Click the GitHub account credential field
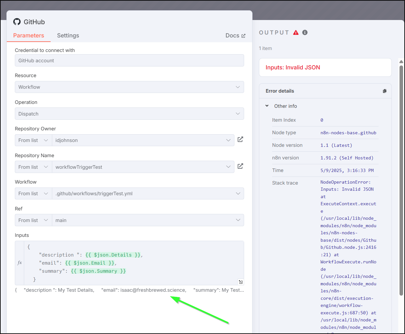Image resolution: width=405 pixels, height=334 pixels. (x=129, y=60)
